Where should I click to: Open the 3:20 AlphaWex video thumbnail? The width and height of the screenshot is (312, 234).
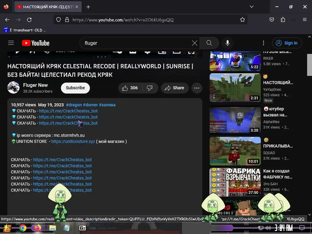tap(235, 120)
